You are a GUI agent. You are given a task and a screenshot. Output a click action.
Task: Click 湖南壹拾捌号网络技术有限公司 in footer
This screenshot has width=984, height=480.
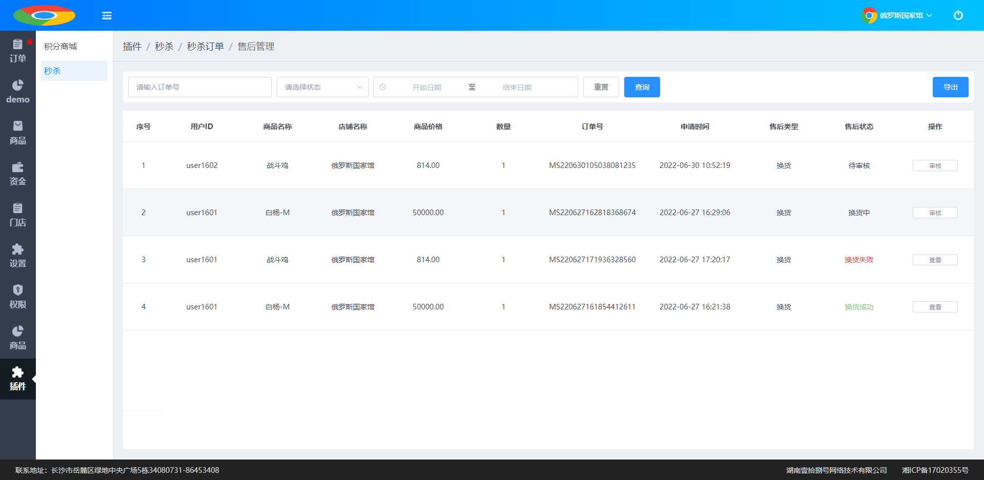[836, 470]
